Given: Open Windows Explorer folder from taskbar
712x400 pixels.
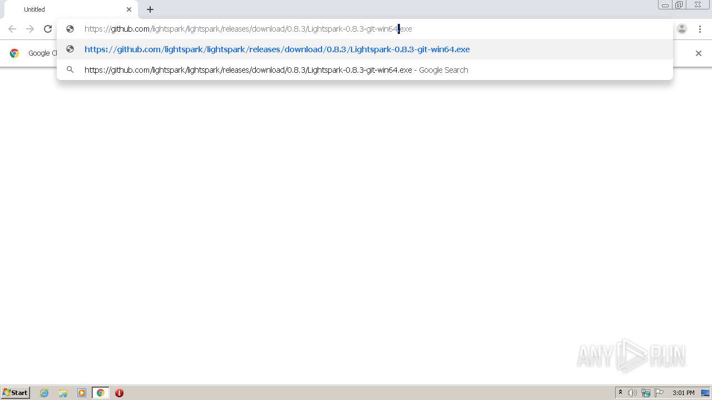Looking at the screenshot, I should (63, 393).
